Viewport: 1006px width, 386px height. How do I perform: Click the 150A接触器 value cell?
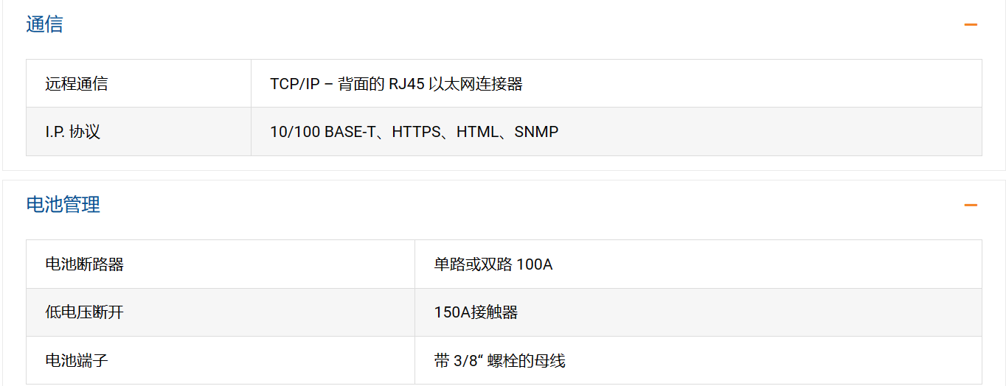click(x=476, y=312)
